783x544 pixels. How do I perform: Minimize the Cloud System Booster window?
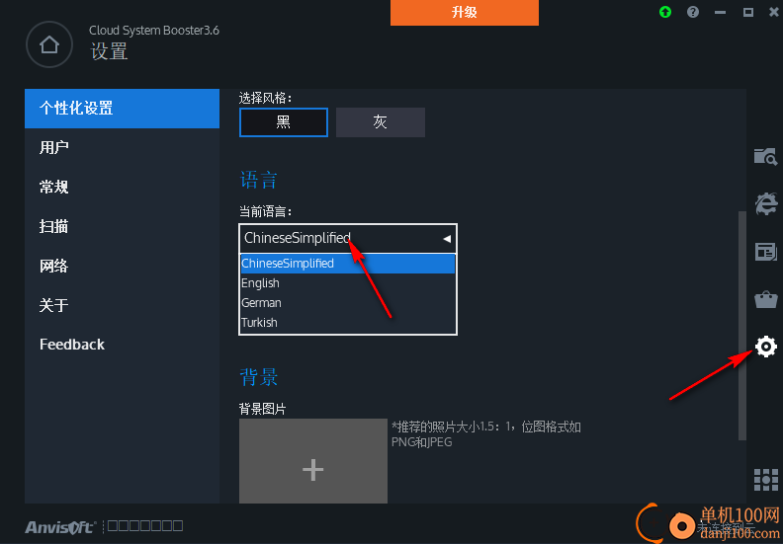pyautogui.click(x=720, y=12)
